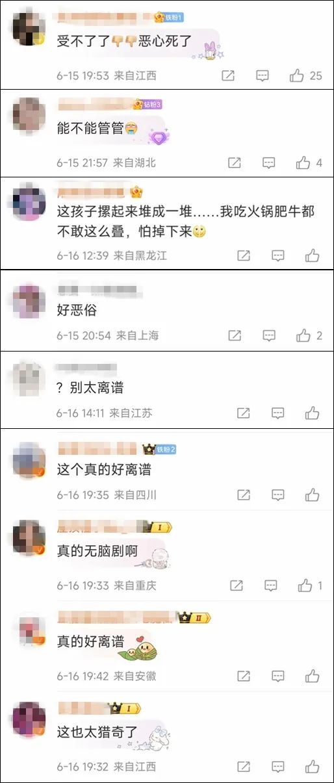
Task: Reply to the comment "能不能管管"
Action: pyautogui.click(x=269, y=163)
